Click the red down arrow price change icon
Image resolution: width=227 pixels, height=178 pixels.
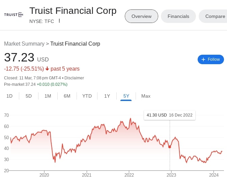point(47,69)
